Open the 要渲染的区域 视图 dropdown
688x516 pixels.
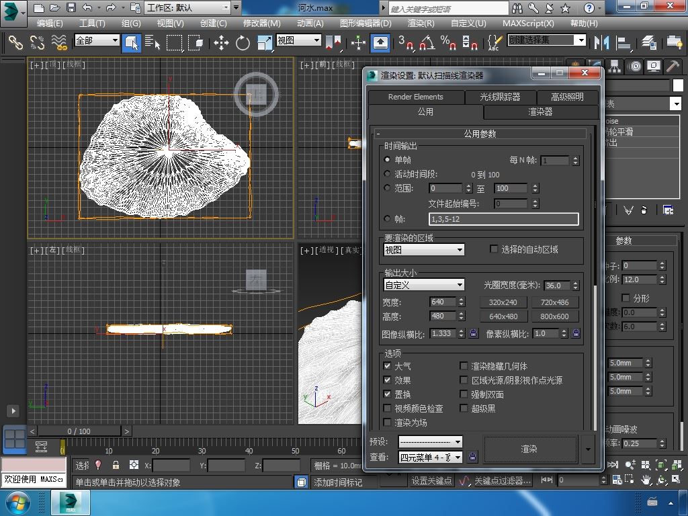tap(424, 250)
